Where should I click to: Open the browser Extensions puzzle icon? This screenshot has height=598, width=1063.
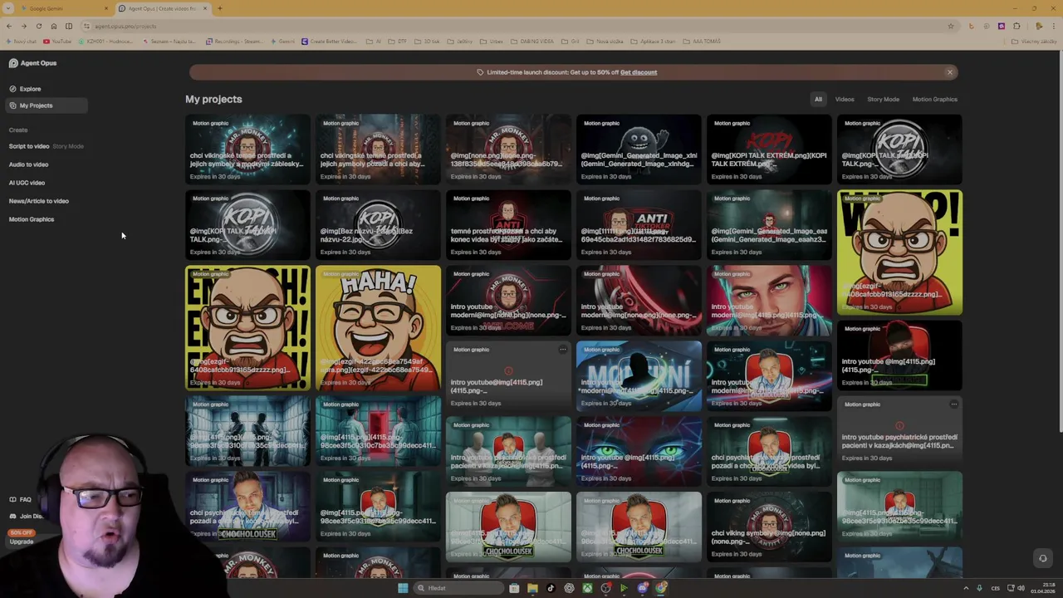(x=1016, y=26)
